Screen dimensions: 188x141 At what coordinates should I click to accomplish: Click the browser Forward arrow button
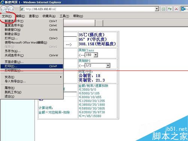(11, 9)
